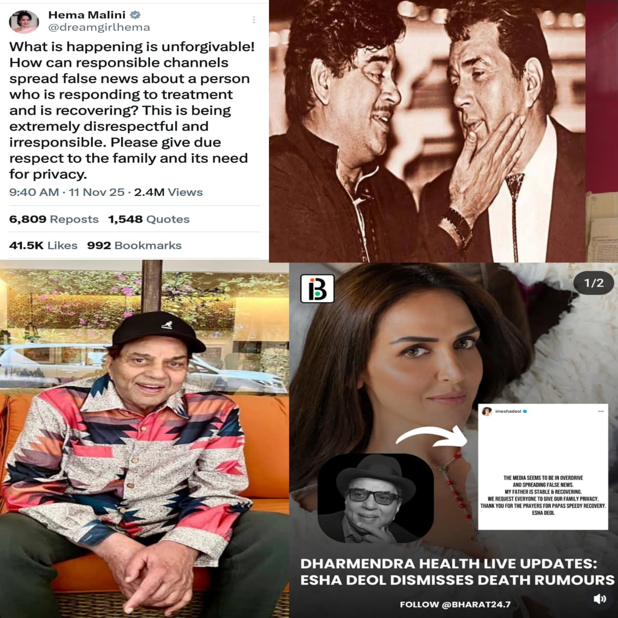Image resolution: width=618 pixels, height=618 pixels.
Task: Open the 992 Bookmarks count
Action: (134, 245)
